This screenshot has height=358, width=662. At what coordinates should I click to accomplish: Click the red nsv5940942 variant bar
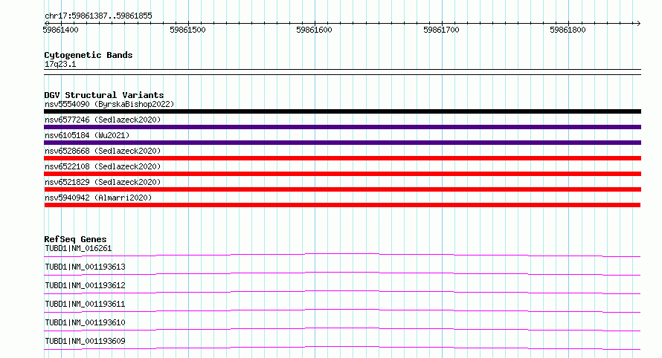(342, 205)
